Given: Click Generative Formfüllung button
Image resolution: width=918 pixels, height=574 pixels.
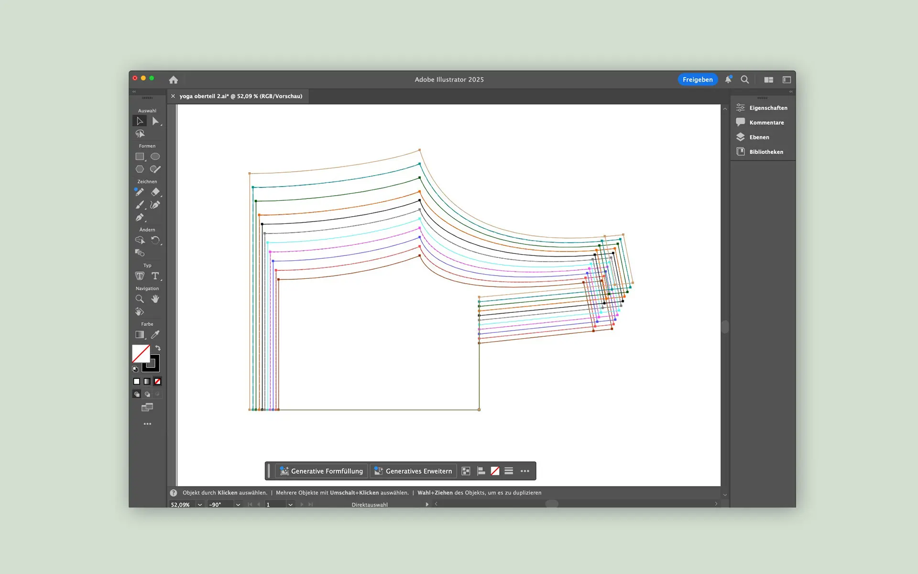Looking at the screenshot, I should (321, 471).
